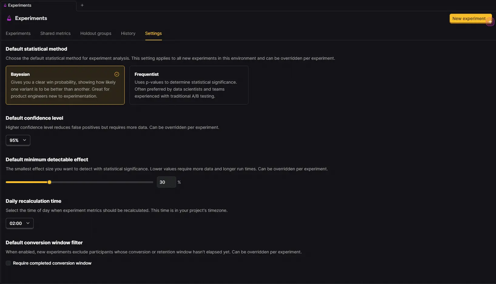Image resolution: width=496 pixels, height=284 pixels.
Task: Open the 95% confidence level dropdown
Action: pos(18,140)
